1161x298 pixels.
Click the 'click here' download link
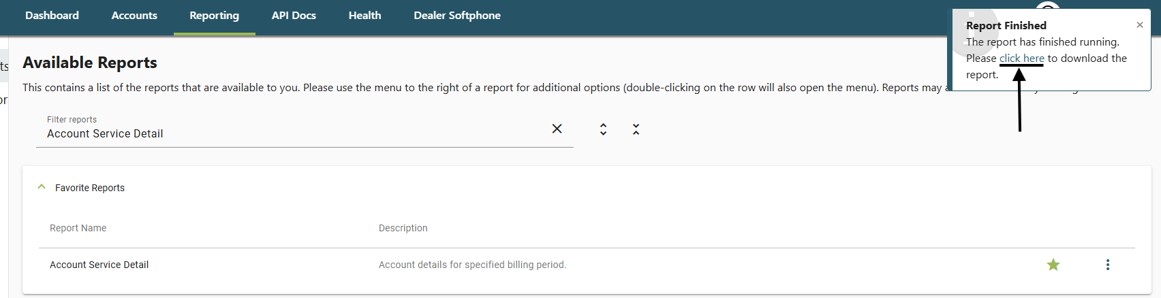pos(1021,59)
